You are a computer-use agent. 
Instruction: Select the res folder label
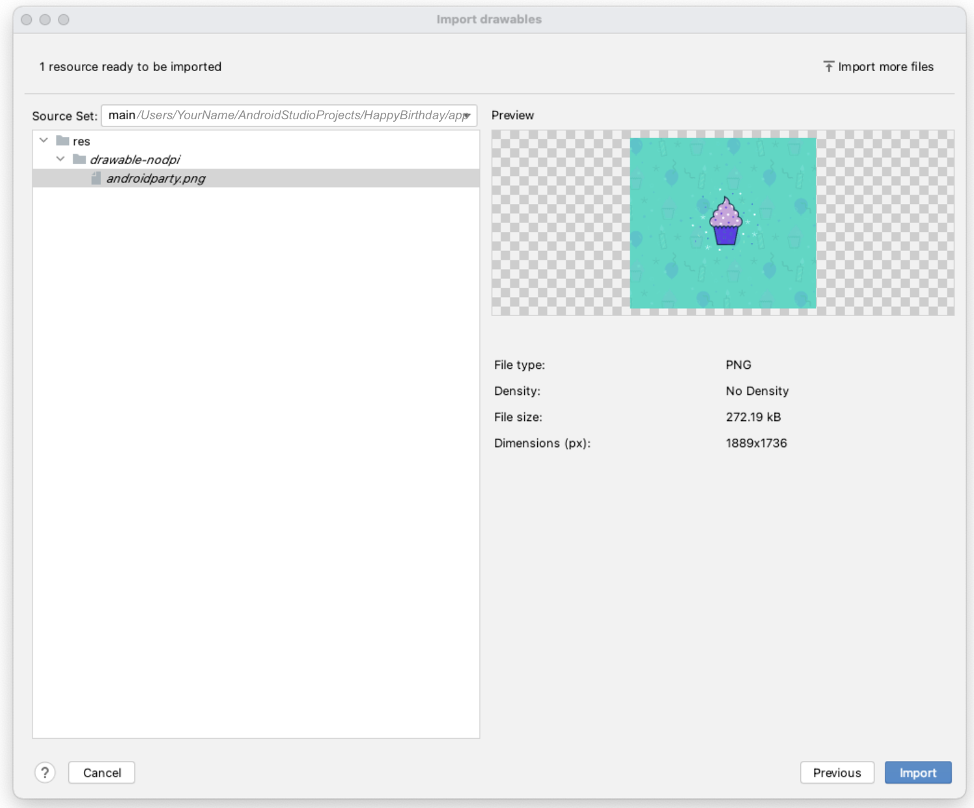click(x=81, y=141)
